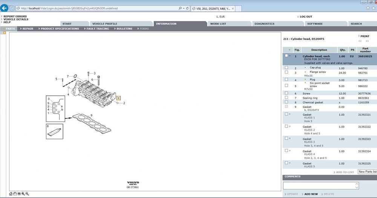377x198 pixels.
Task: Go to previous parts page arrows
Action: tap(360, 41)
